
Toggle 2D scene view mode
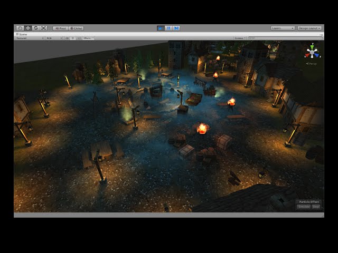(x=67, y=38)
